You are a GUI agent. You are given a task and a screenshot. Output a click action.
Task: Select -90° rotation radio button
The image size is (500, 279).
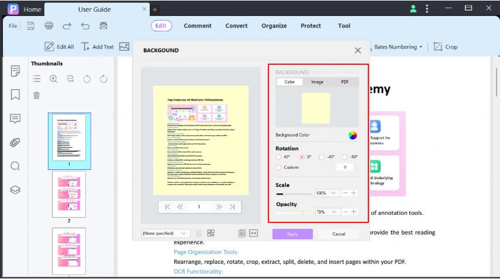point(344,157)
